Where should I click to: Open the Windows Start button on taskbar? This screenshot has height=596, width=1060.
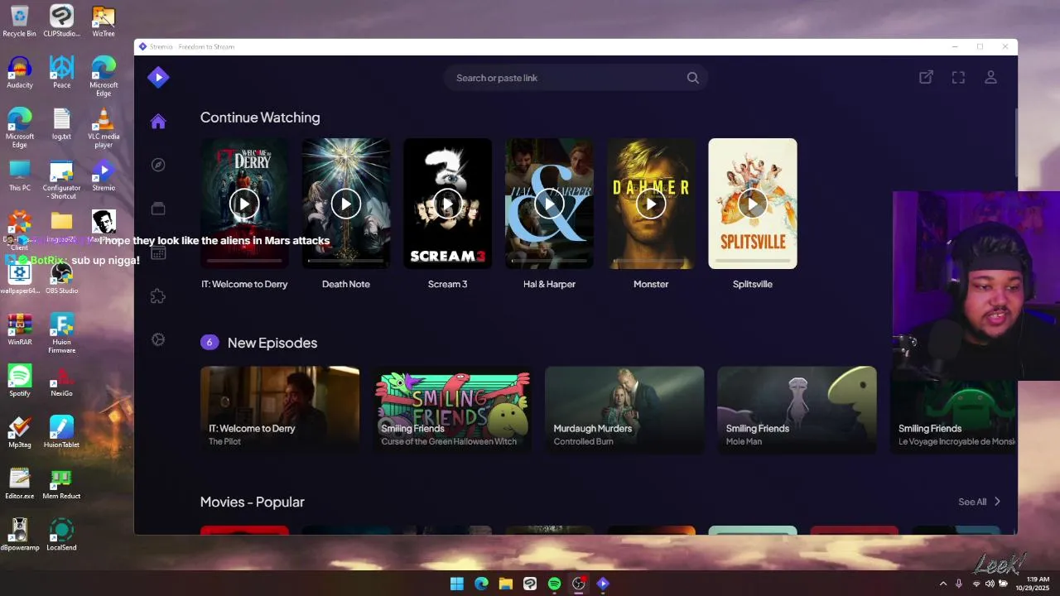pyautogui.click(x=457, y=584)
